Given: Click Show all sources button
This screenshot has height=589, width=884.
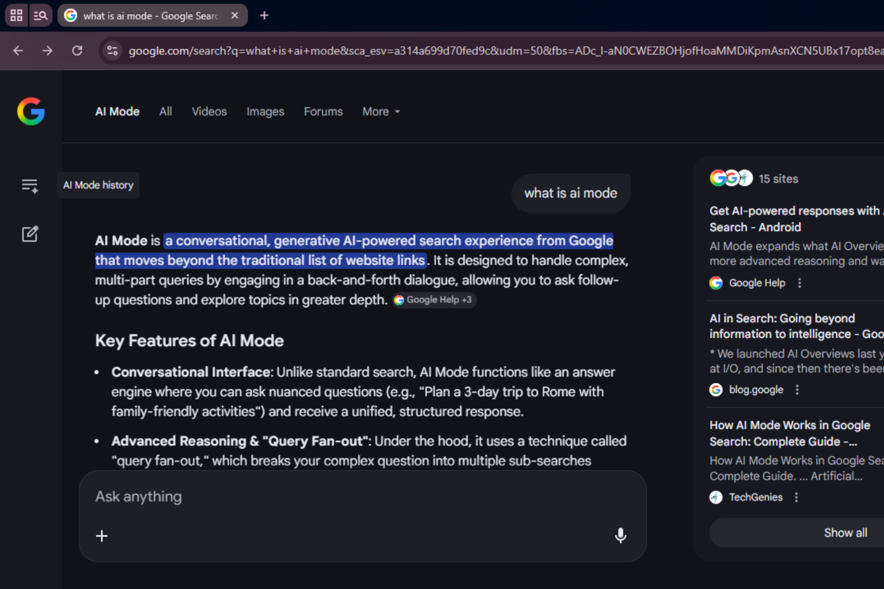Looking at the screenshot, I should (845, 532).
